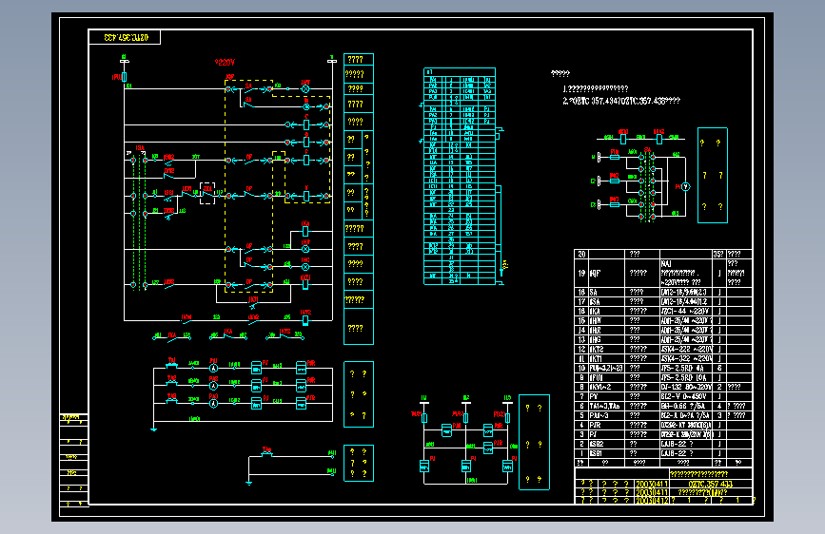Pick the IKA relay coil symbol
825x534 pixels.
pyautogui.click(x=305, y=231)
